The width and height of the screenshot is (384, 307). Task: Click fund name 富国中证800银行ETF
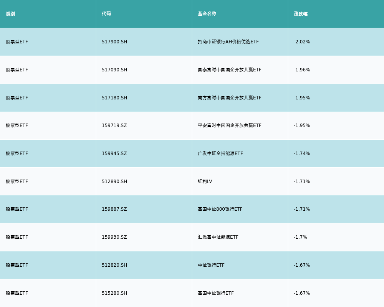pos(220,209)
